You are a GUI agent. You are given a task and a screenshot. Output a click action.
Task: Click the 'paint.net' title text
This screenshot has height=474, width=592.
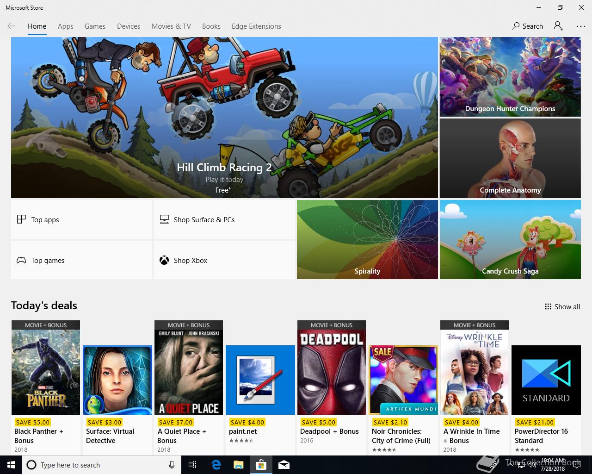243,431
